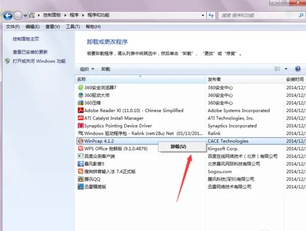Image resolution: width=306 pixels, height=231 pixels.
Task: Click the 迅雷精简版 icon
Action: 81,187
